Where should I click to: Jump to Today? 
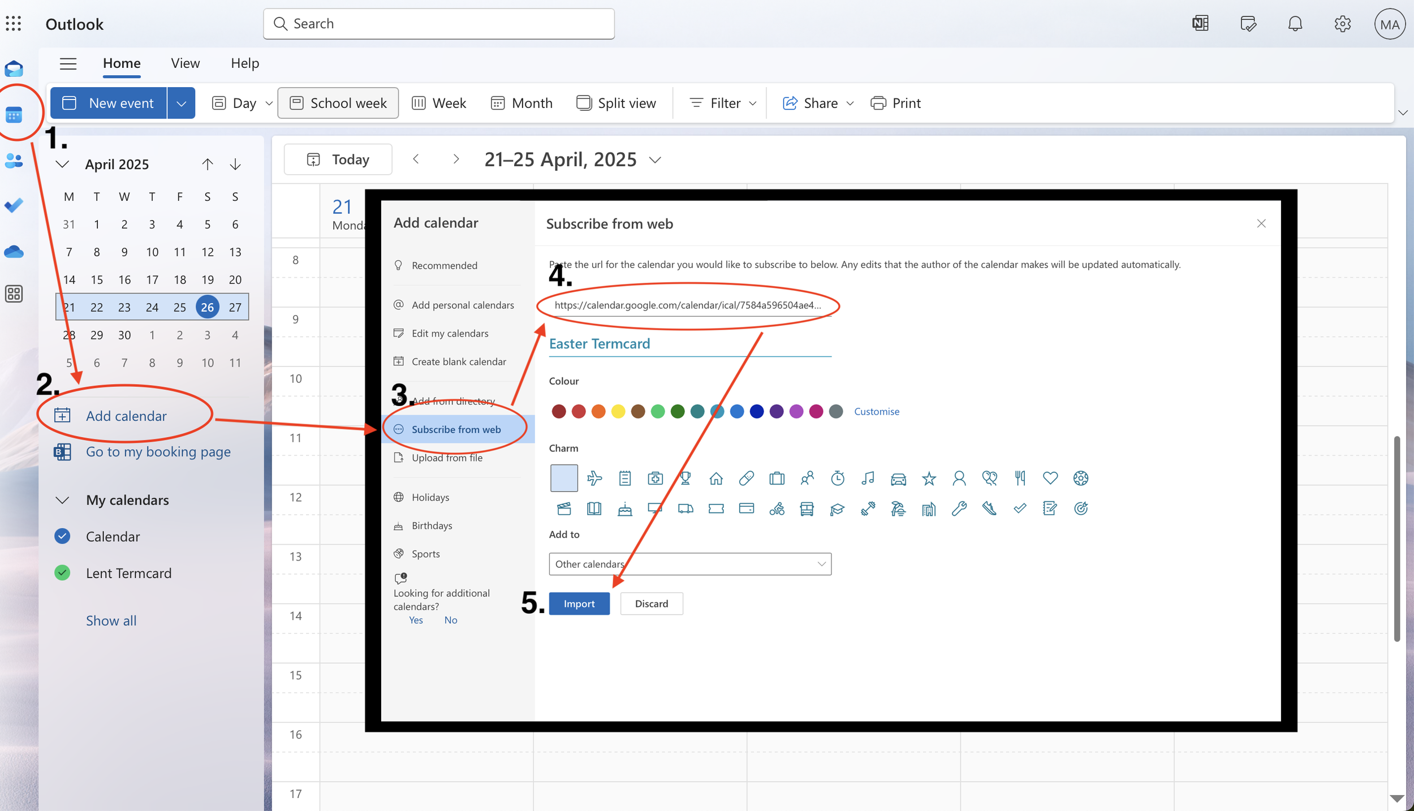[x=338, y=159]
